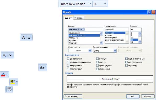Check the контур option
156x100 pixels.
[97, 62]
